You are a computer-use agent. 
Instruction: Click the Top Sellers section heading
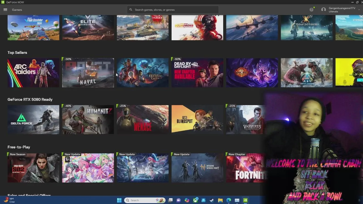[17, 52]
